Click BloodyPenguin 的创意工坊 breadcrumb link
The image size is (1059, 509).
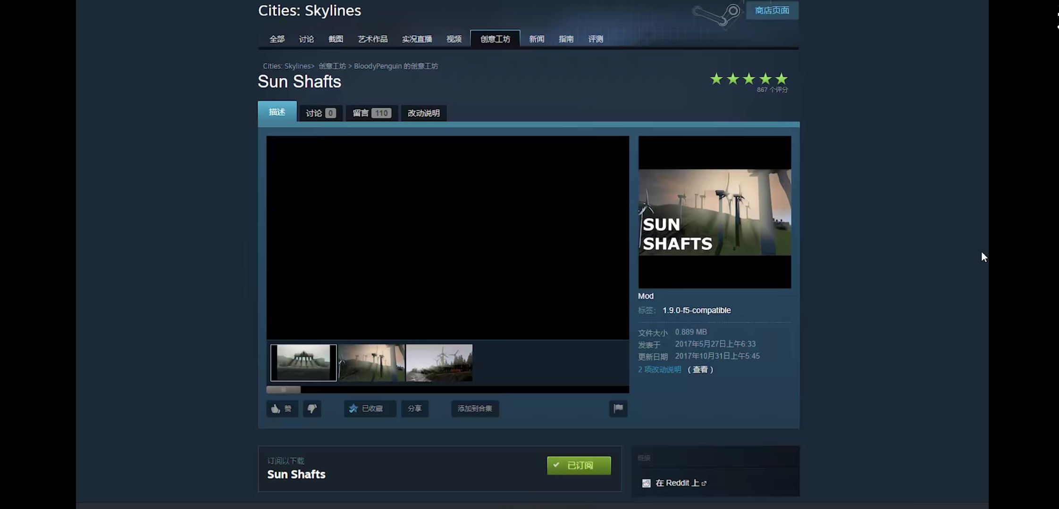[396, 66]
